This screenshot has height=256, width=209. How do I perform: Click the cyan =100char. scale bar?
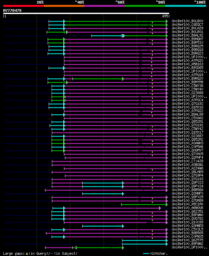(x=146, y=253)
